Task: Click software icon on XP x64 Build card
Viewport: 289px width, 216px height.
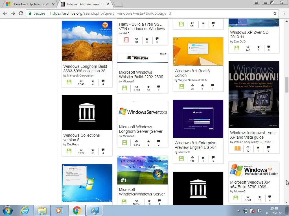Action: point(236,198)
